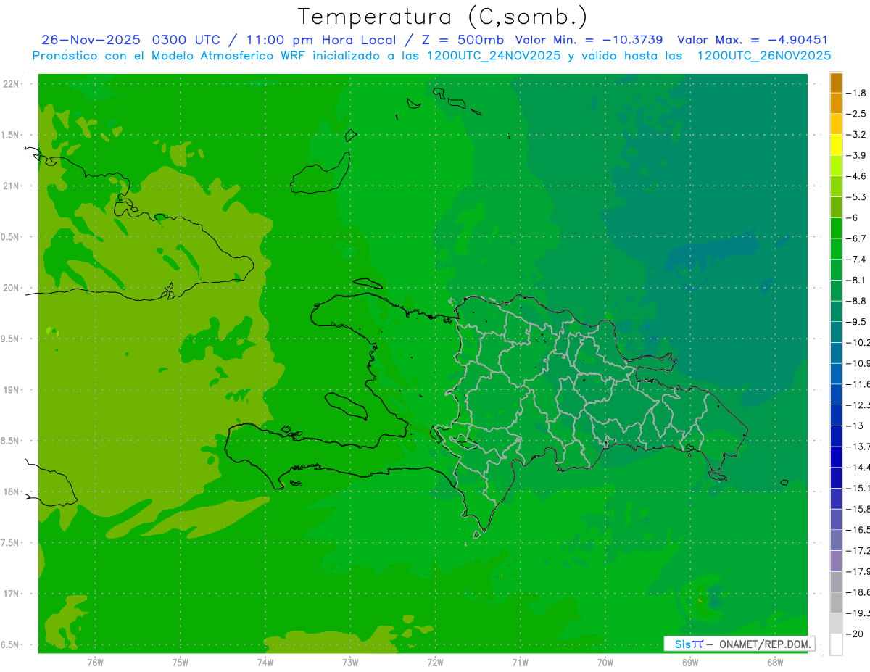
Task: Select the pressure level "Z = 500mb"
Action: click(x=463, y=40)
